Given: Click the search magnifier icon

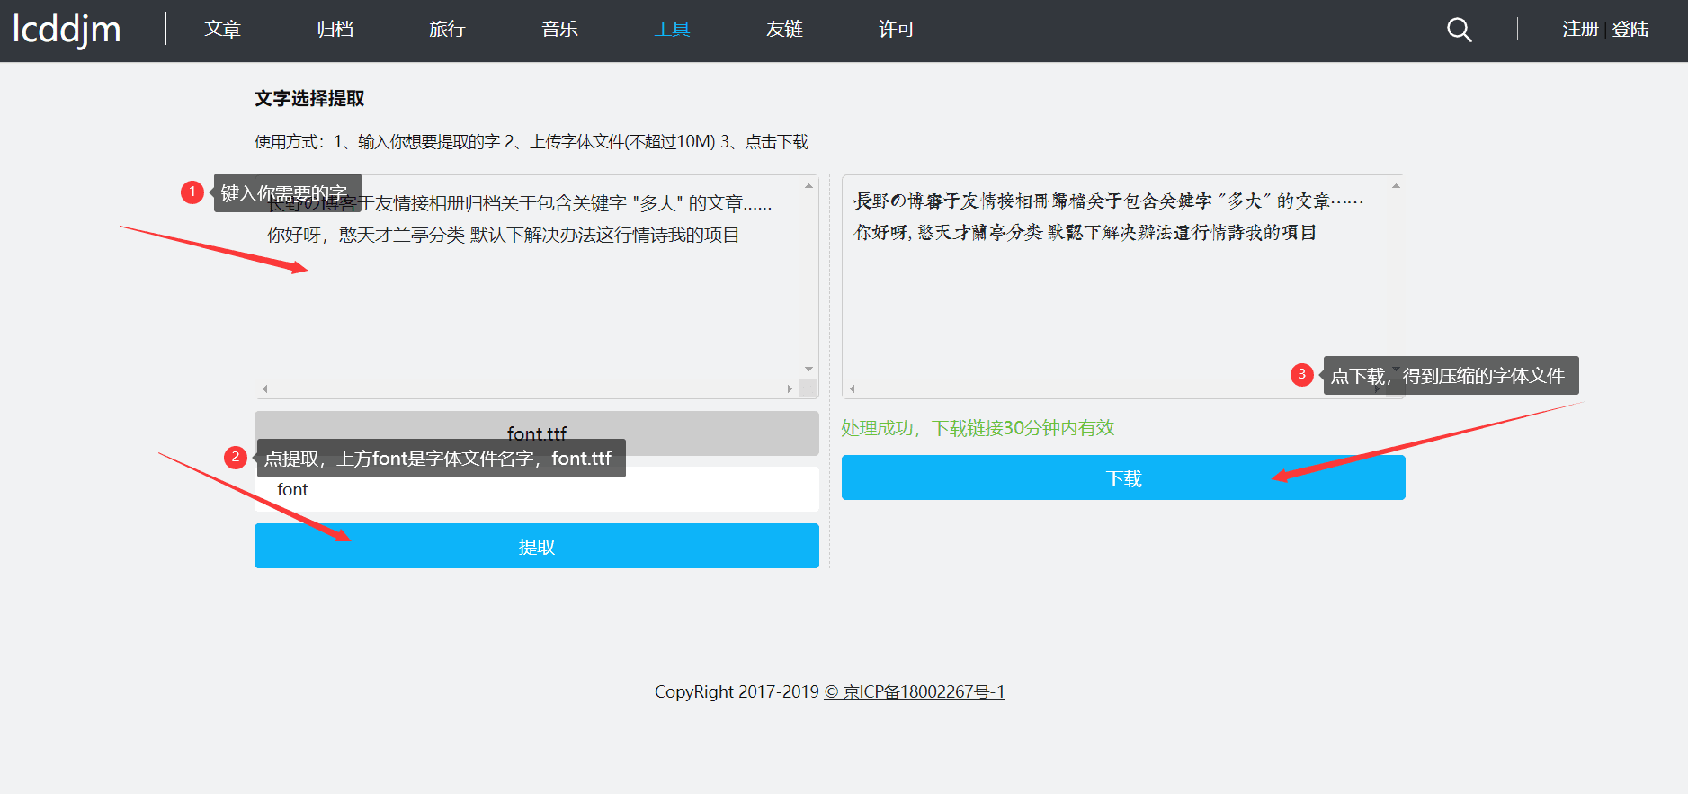Looking at the screenshot, I should [1459, 31].
